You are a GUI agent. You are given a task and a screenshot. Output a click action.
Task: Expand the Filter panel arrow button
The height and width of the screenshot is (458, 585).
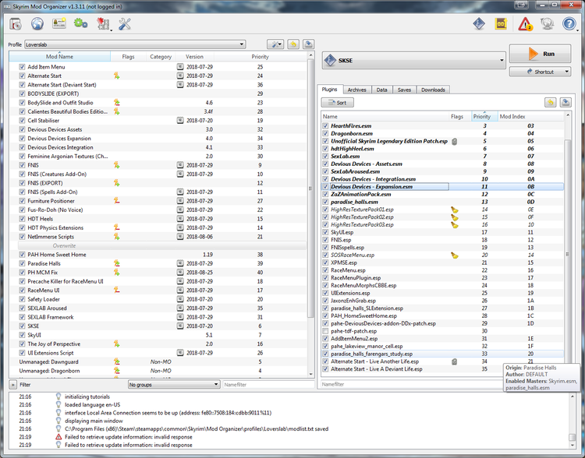click(x=12, y=385)
